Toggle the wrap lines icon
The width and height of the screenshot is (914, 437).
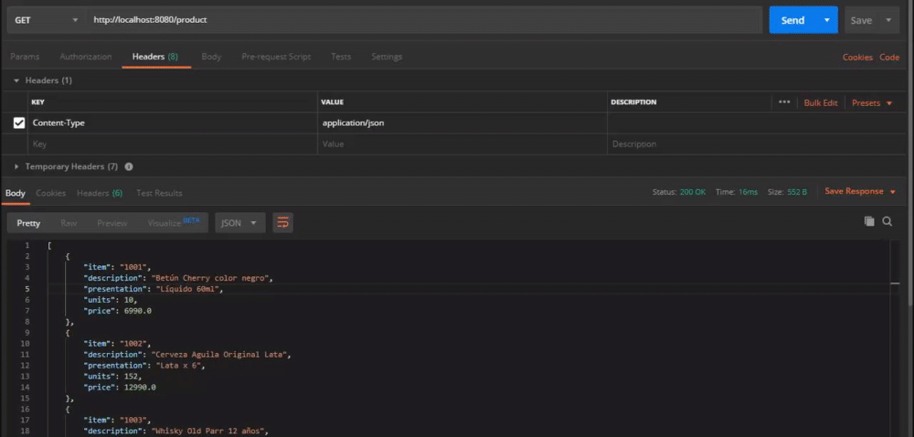click(282, 222)
